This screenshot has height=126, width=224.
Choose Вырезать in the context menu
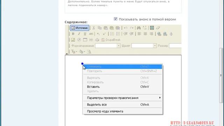pyautogui.click(x=123, y=78)
